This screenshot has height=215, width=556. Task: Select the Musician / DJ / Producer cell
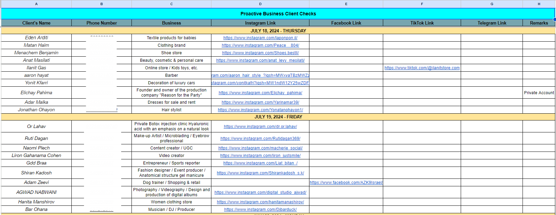click(171, 210)
